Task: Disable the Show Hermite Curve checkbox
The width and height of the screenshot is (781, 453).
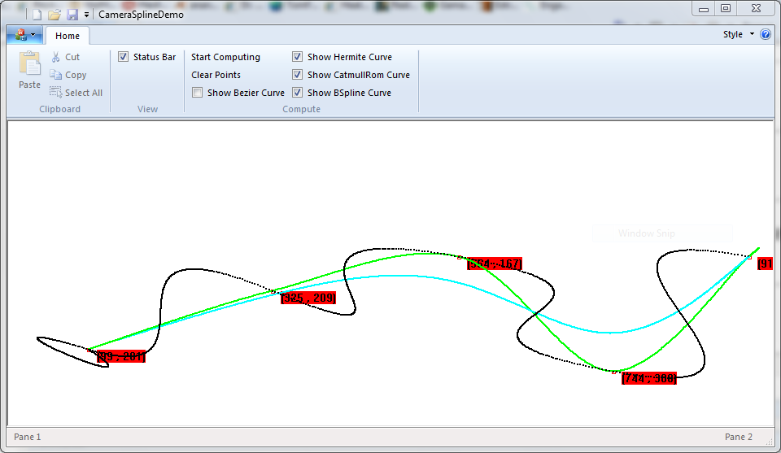Action: (298, 57)
